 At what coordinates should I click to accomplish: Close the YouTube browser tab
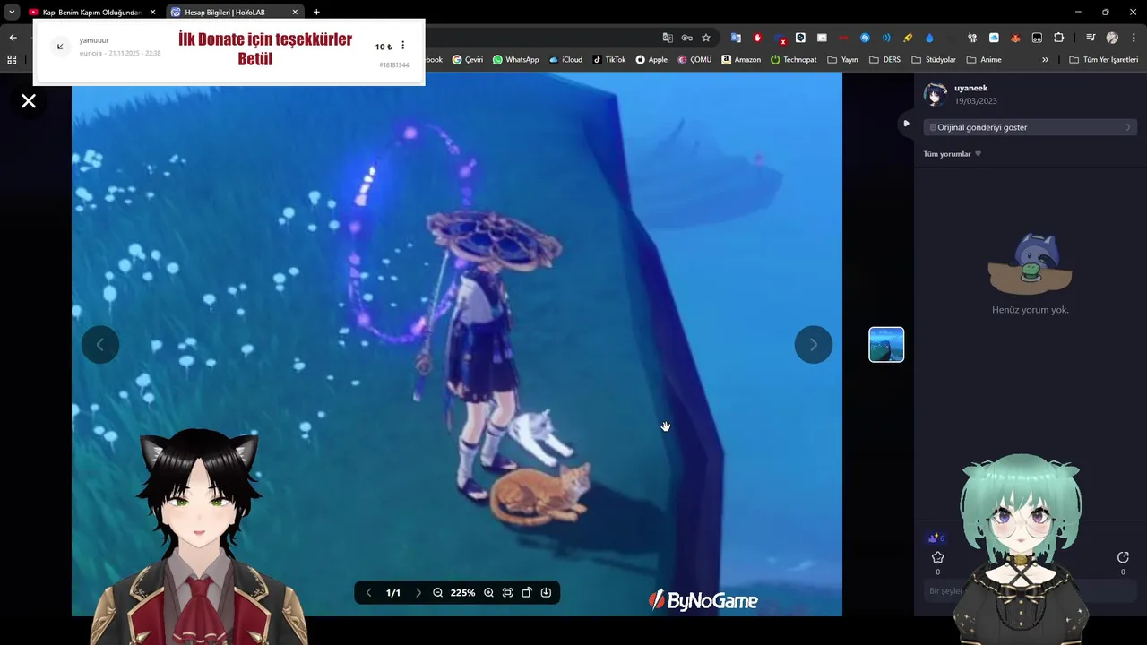[152, 13]
